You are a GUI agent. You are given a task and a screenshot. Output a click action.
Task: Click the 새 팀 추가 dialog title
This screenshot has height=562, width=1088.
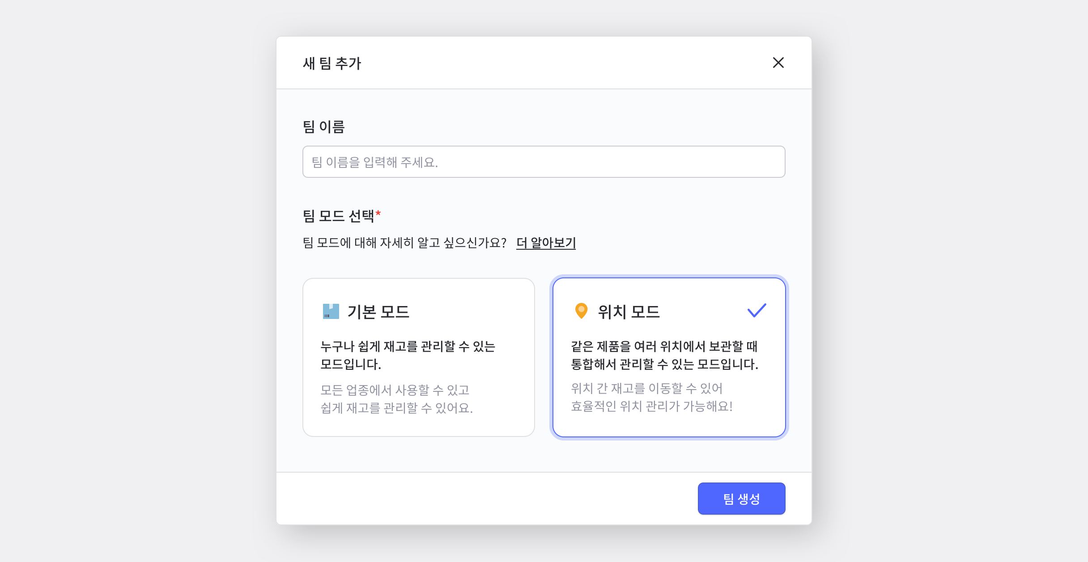[332, 63]
